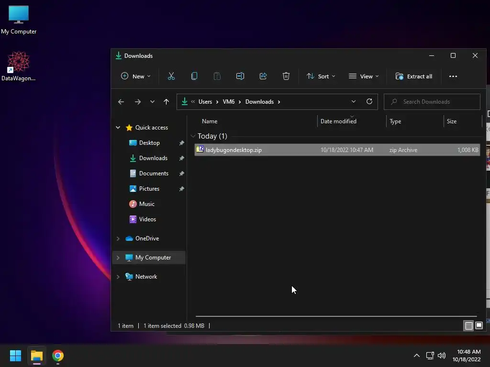Click the Search Downloads box
Image resolution: width=490 pixels, height=367 pixels.
pos(432,102)
